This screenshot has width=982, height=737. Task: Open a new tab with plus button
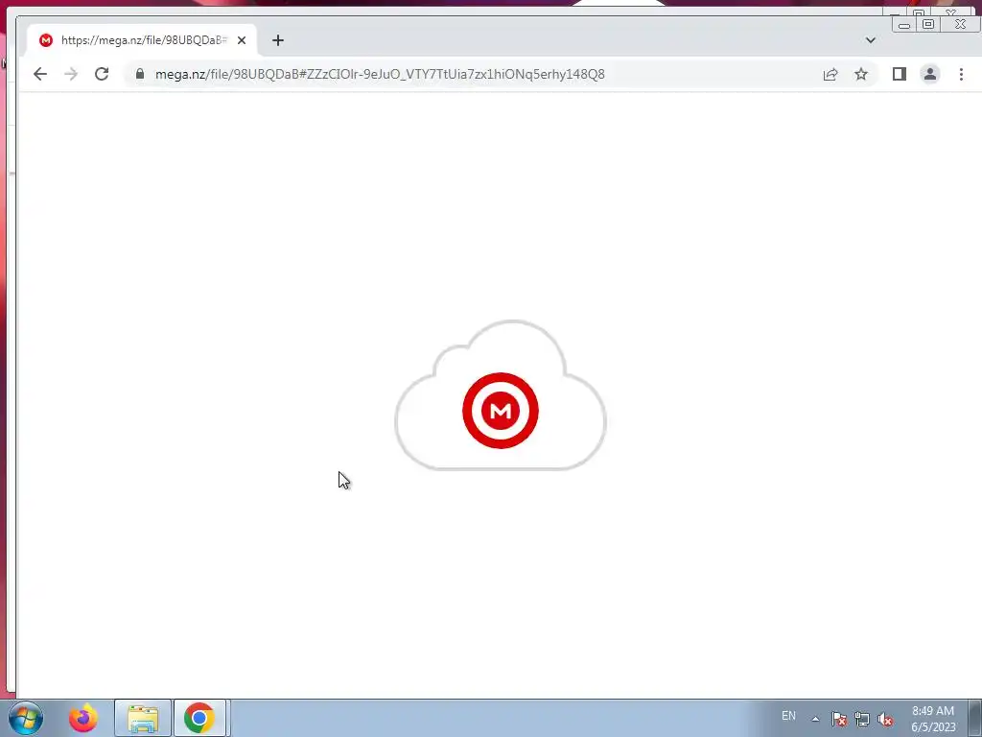pos(278,40)
